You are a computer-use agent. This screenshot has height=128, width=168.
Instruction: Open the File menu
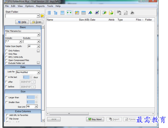pyautogui.click(x=7, y=6)
